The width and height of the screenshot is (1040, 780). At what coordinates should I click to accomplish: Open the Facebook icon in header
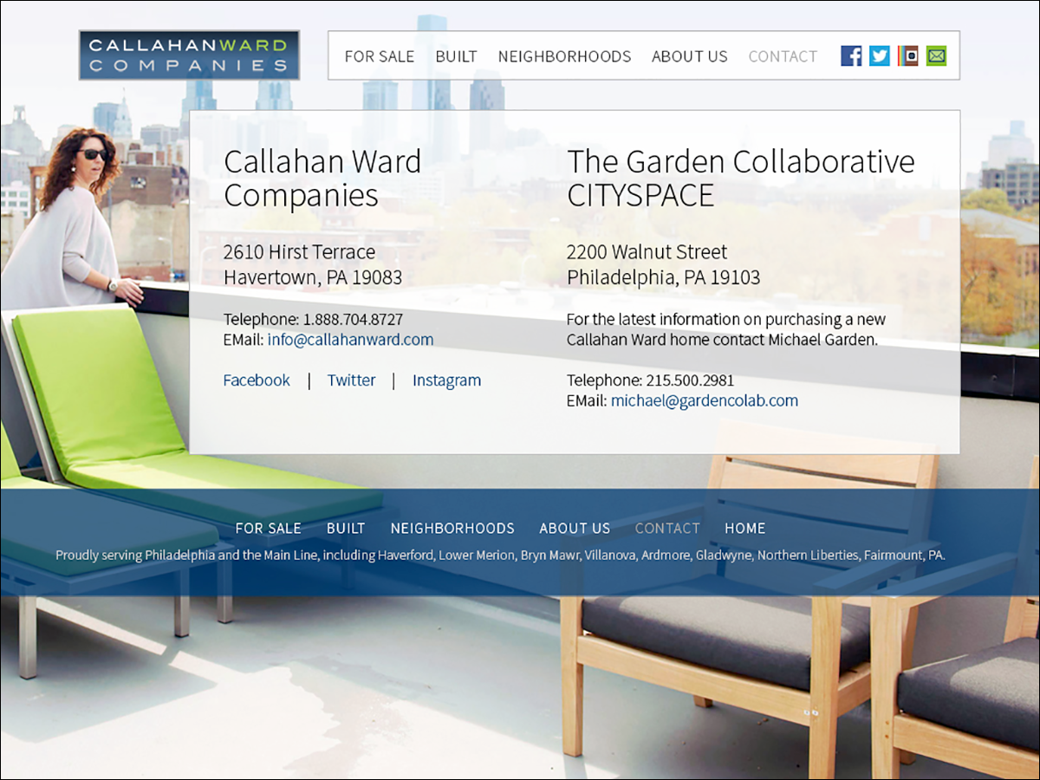851,56
